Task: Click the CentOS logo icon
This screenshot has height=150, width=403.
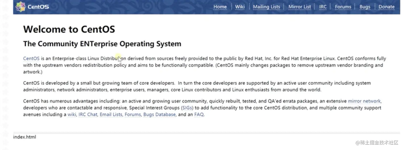Action: click(20, 7)
